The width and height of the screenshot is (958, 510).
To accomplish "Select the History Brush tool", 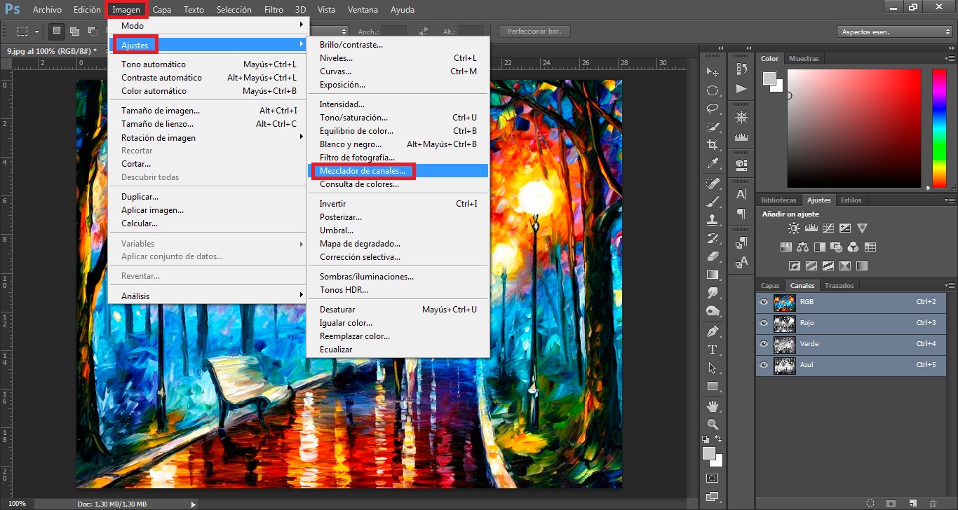I will click(713, 238).
